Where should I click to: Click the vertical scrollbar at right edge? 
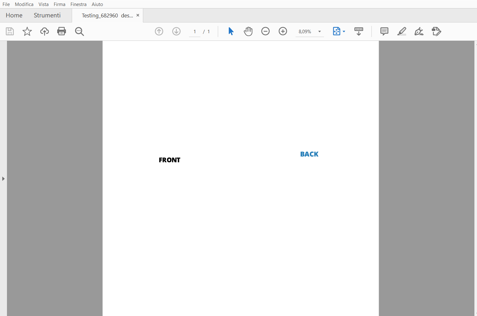click(x=476, y=178)
